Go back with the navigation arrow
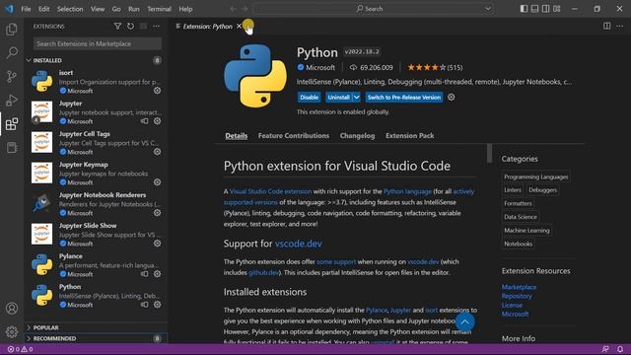 click(x=233, y=9)
